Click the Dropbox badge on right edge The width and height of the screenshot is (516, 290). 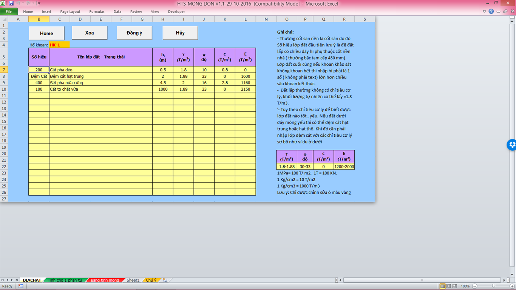point(512,145)
